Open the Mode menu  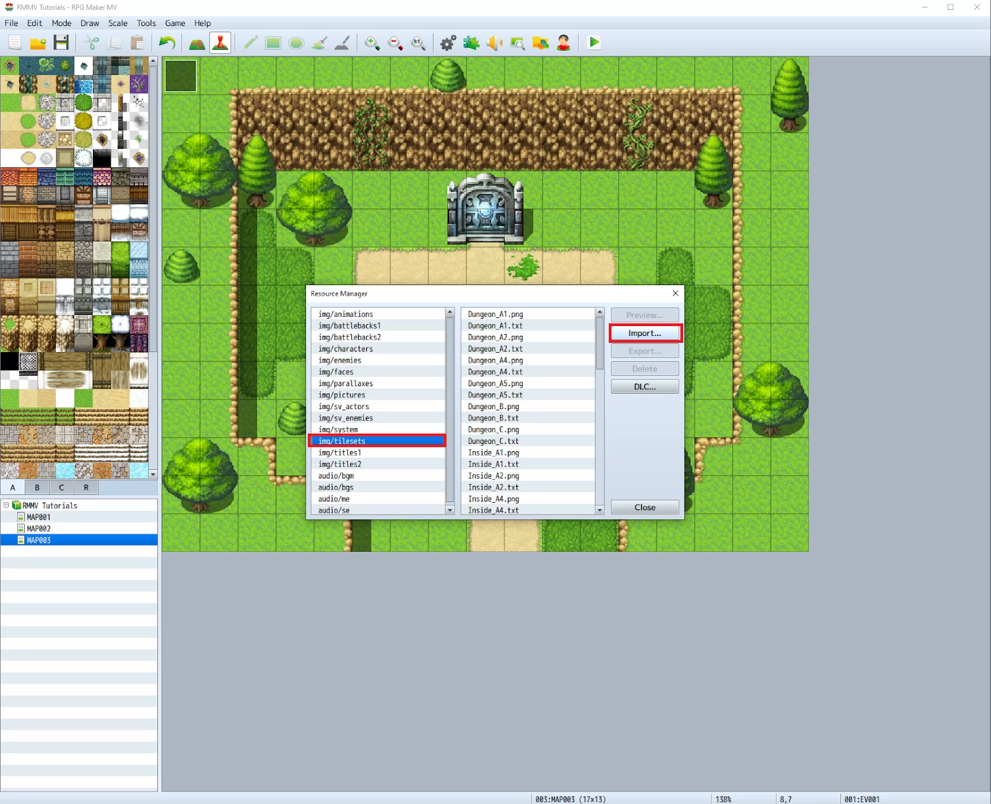coord(61,23)
